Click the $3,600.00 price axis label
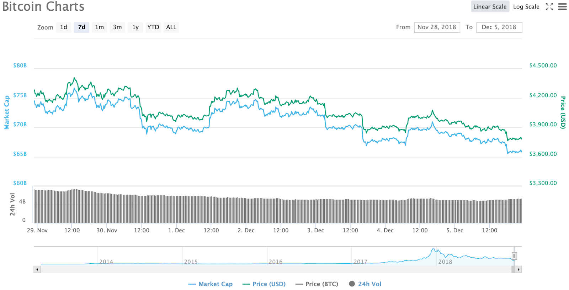The height and width of the screenshot is (290, 569). coord(543,154)
